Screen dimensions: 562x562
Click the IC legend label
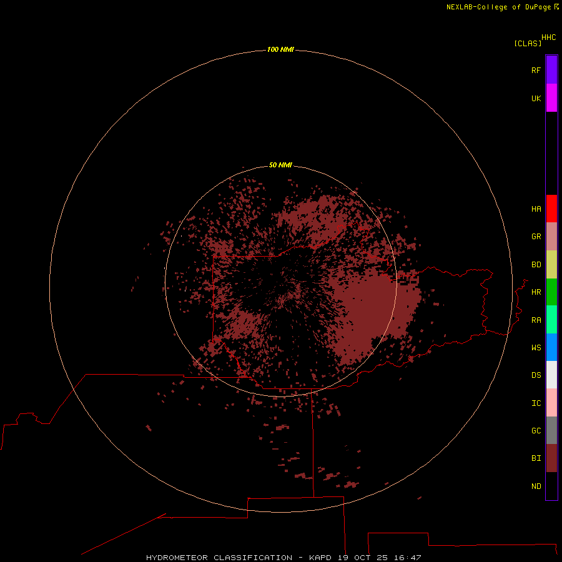(x=536, y=403)
